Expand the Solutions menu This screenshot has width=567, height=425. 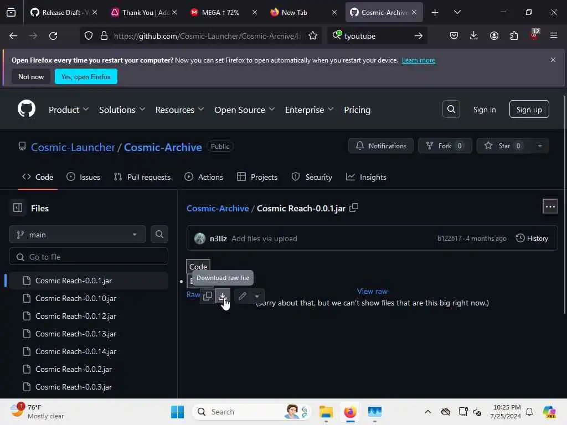[x=122, y=110]
